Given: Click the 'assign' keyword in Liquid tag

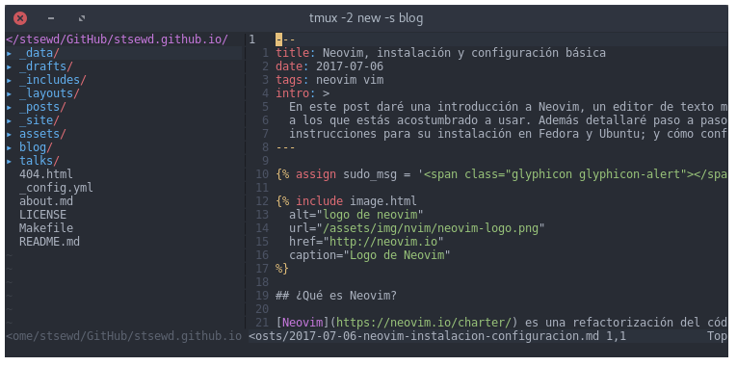Looking at the screenshot, I should 316,174.
